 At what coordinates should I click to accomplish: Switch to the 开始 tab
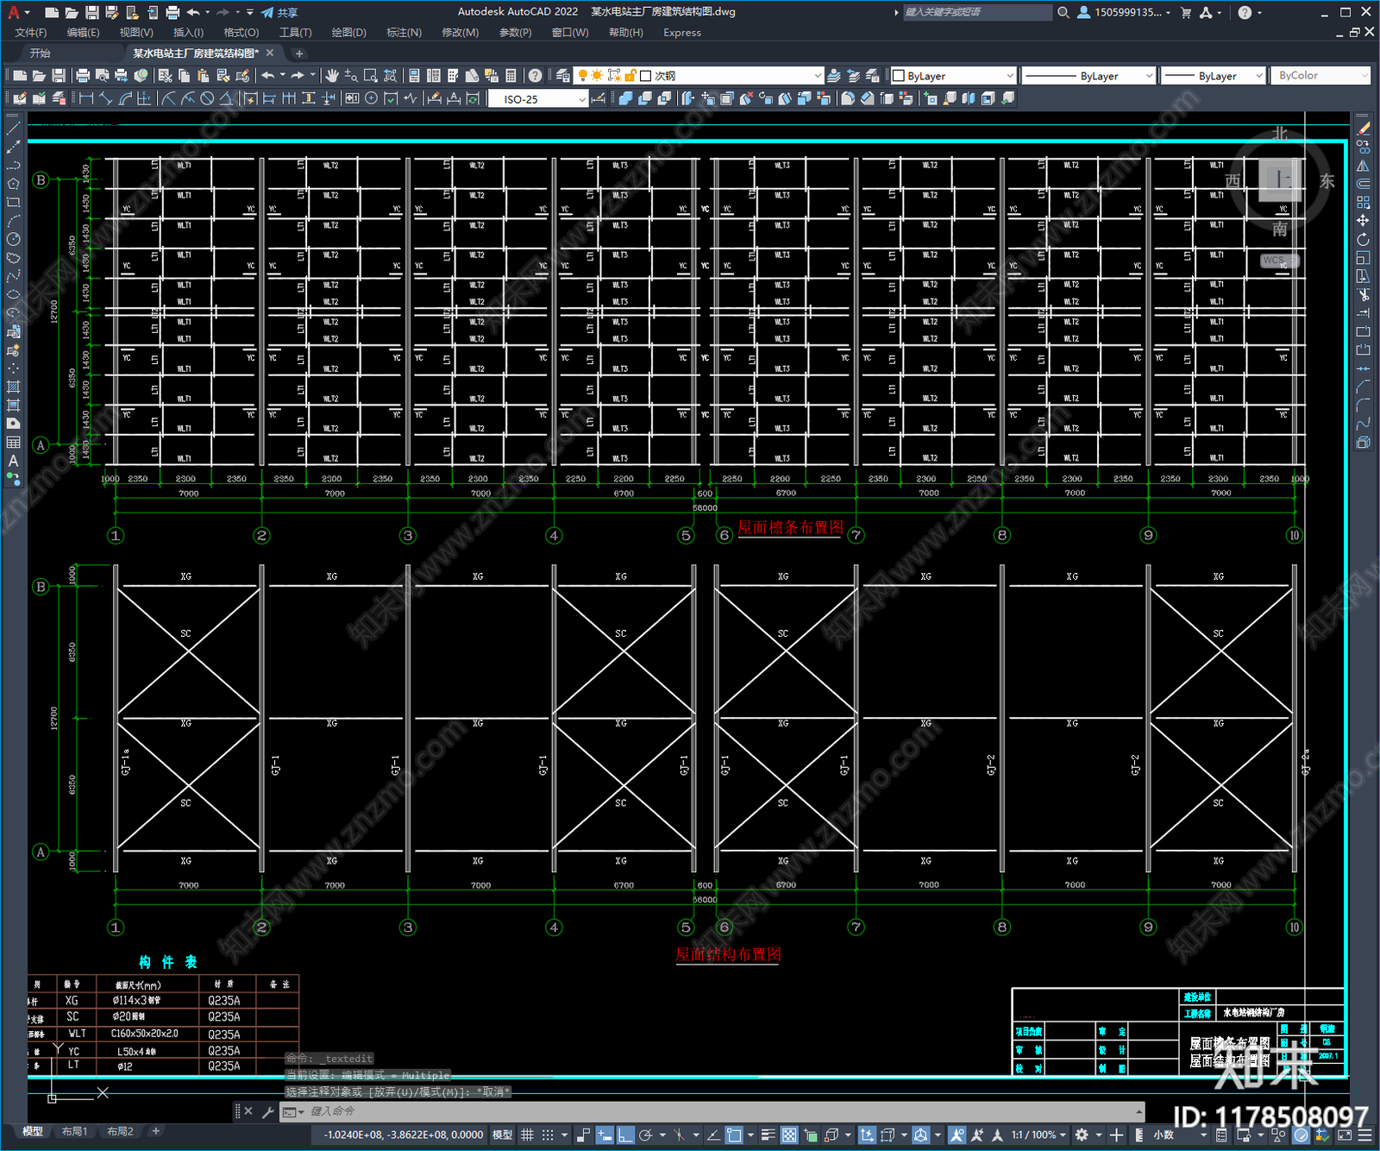tap(41, 53)
